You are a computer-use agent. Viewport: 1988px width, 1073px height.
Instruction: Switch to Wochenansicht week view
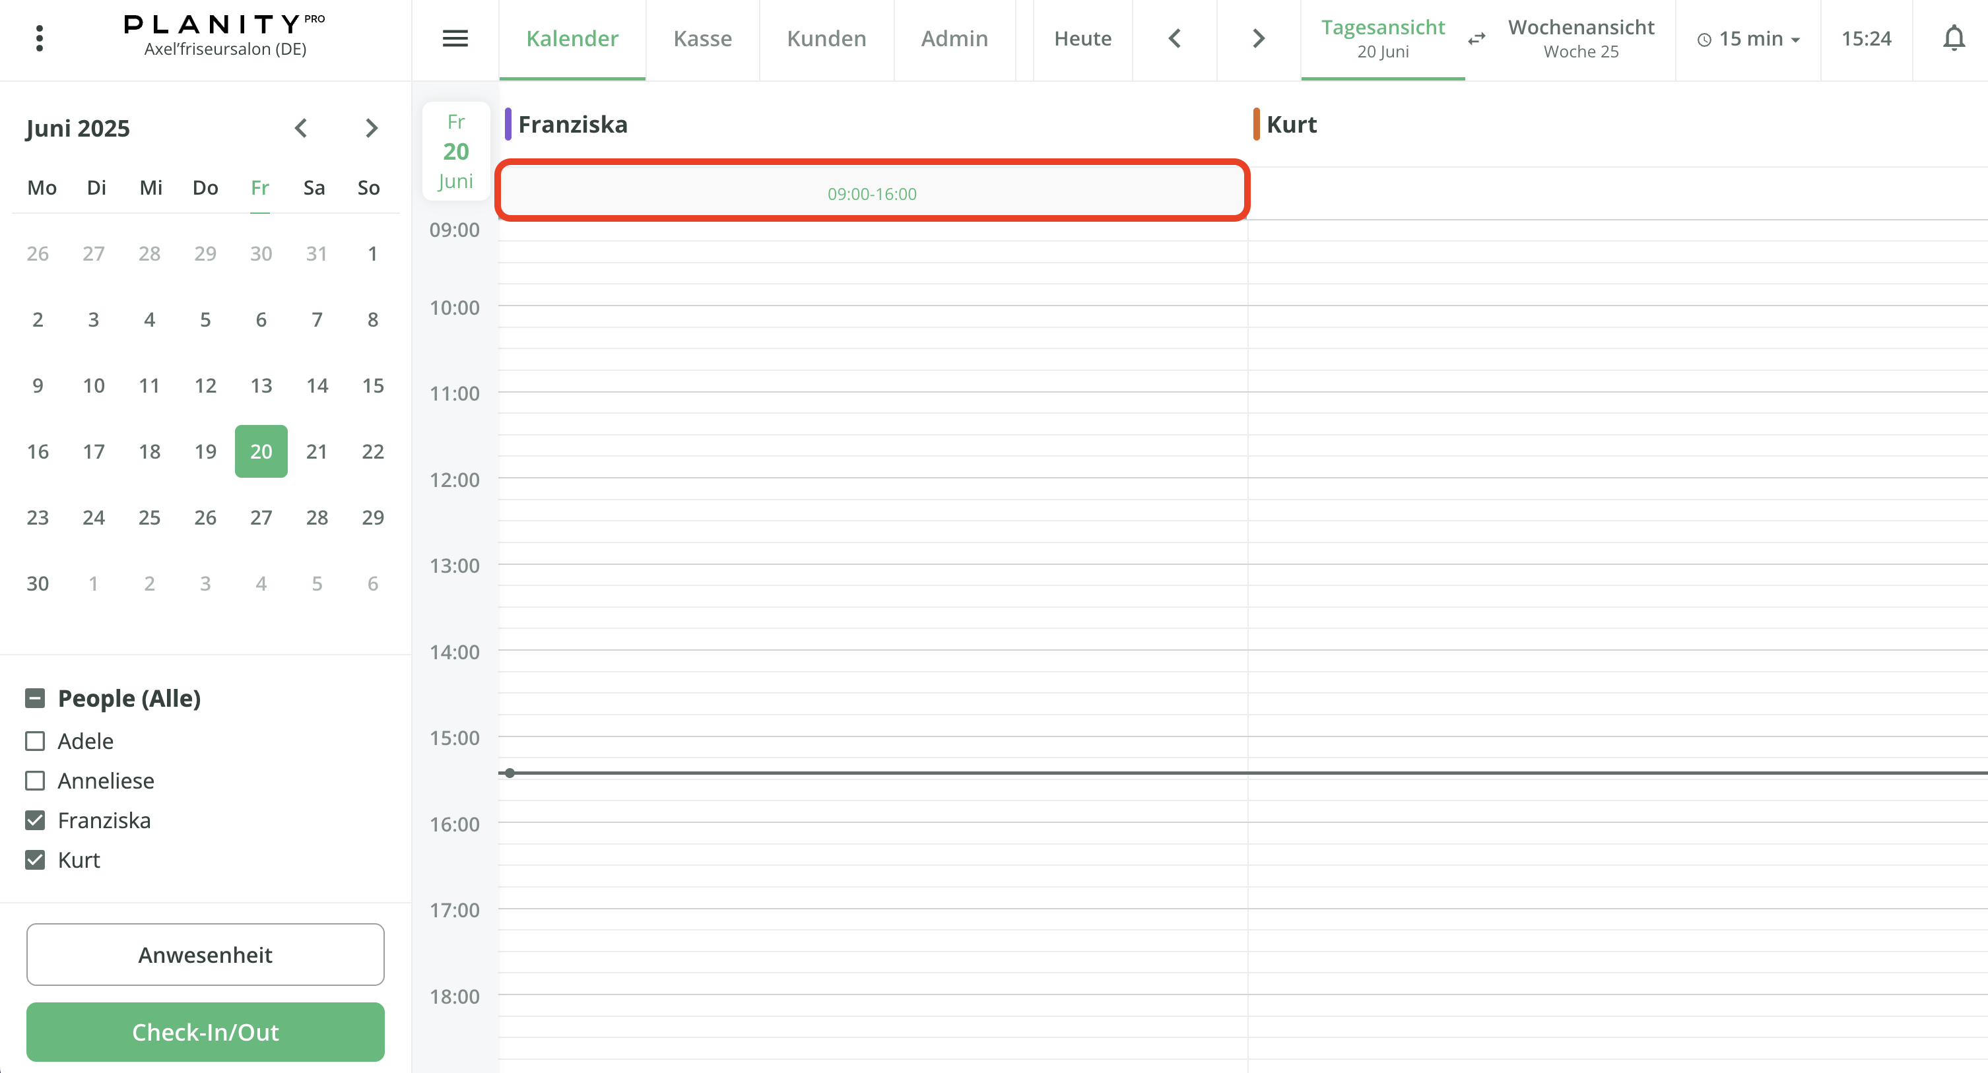(x=1581, y=38)
